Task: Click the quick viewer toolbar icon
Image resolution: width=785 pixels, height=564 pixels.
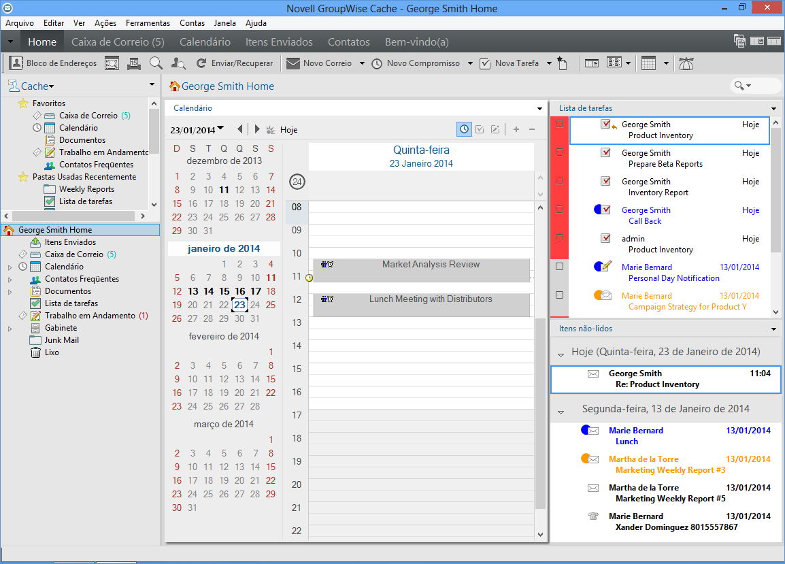Action: pyautogui.click(x=592, y=63)
